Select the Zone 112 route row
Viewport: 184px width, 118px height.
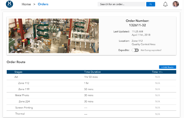tap(91, 83)
